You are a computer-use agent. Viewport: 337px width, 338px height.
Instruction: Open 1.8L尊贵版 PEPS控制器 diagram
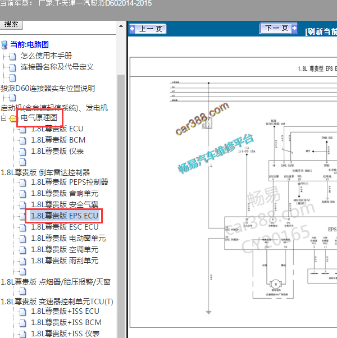tap(70, 182)
